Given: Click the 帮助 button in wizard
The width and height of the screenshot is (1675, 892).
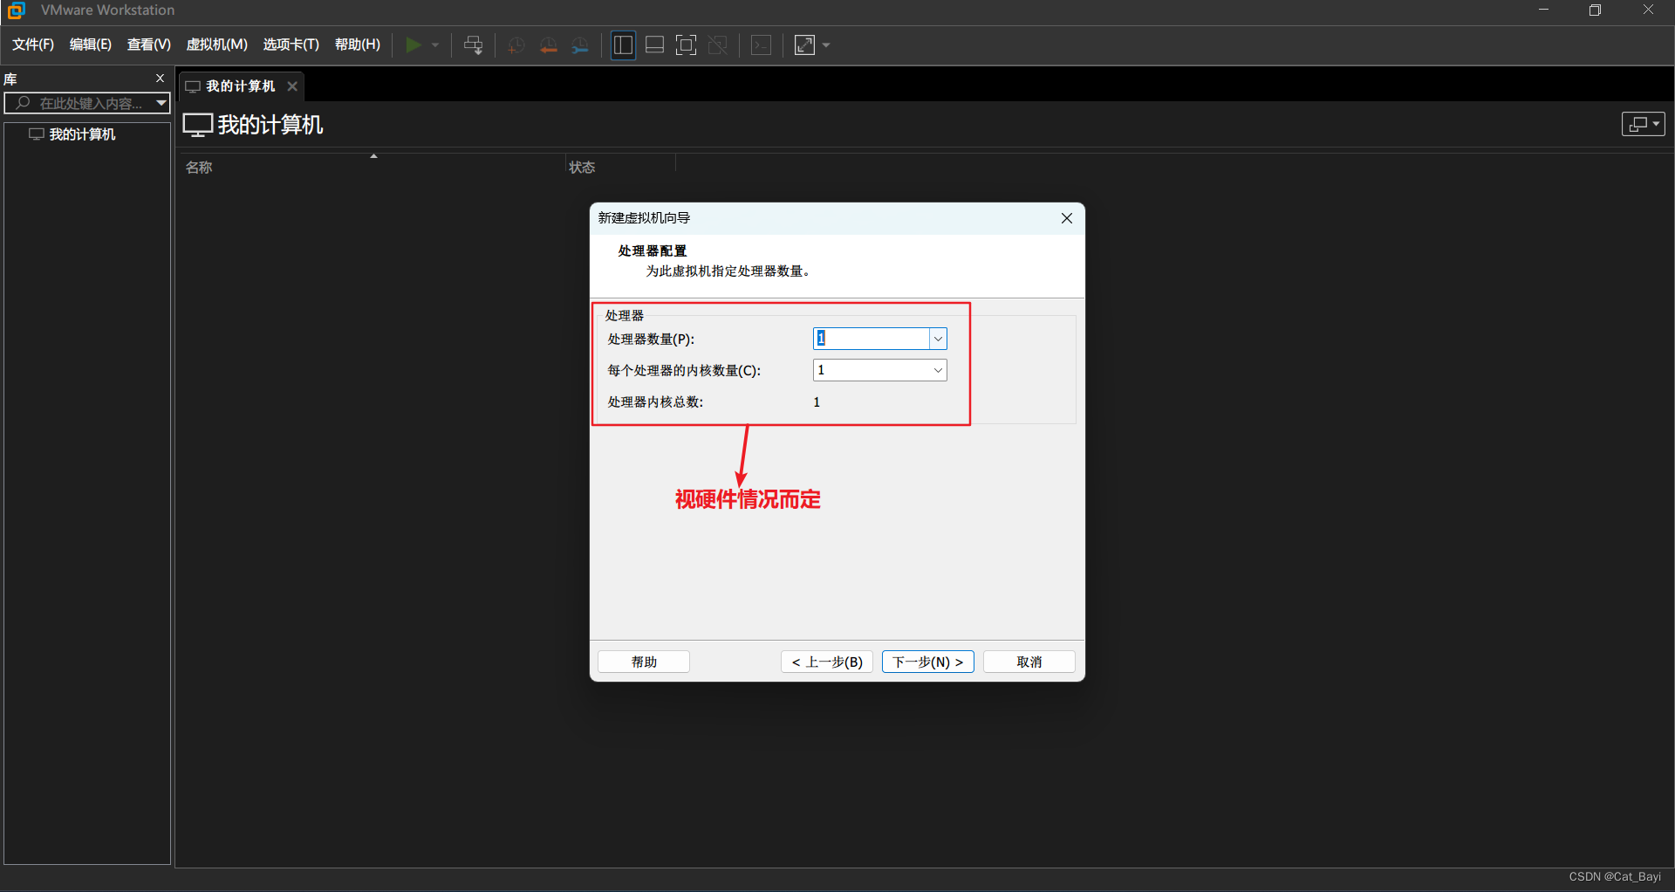Looking at the screenshot, I should pos(644,662).
